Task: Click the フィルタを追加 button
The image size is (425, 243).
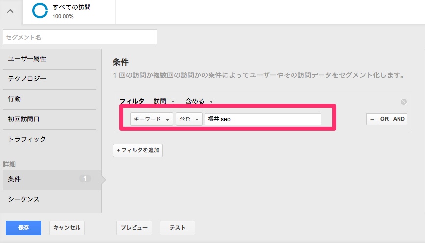Action: (138, 150)
